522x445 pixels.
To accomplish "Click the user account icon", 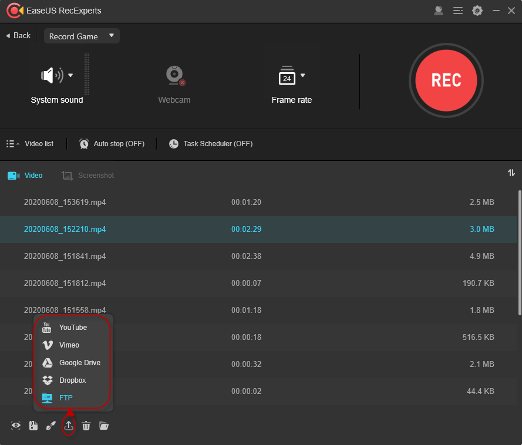I will click(x=439, y=11).
